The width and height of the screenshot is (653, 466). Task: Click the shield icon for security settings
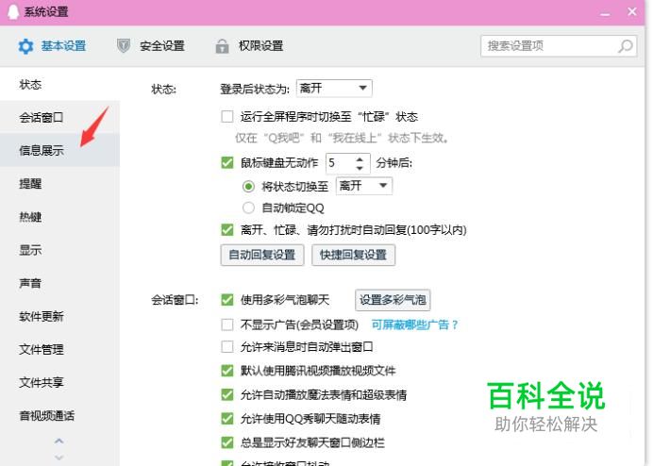tap(124, 46)
